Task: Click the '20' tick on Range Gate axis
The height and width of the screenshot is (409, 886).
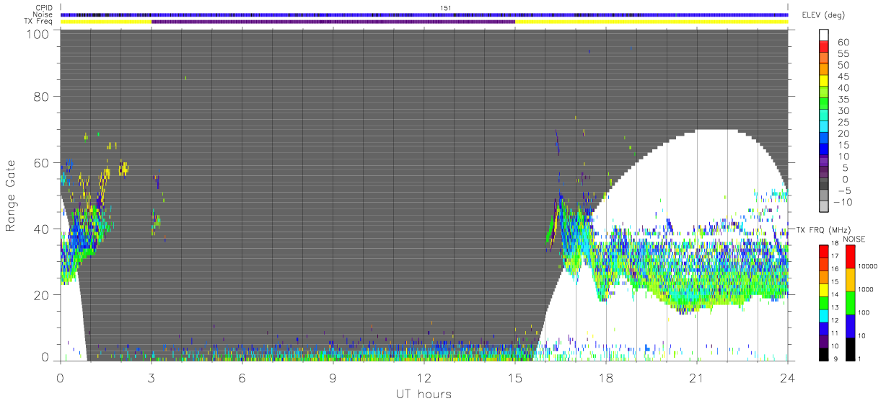Action: point(43,295)
